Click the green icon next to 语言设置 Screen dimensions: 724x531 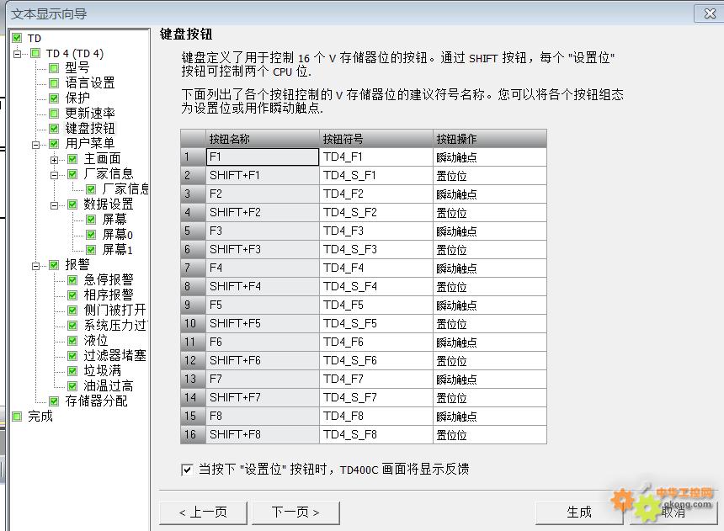[x=54, y=83]
